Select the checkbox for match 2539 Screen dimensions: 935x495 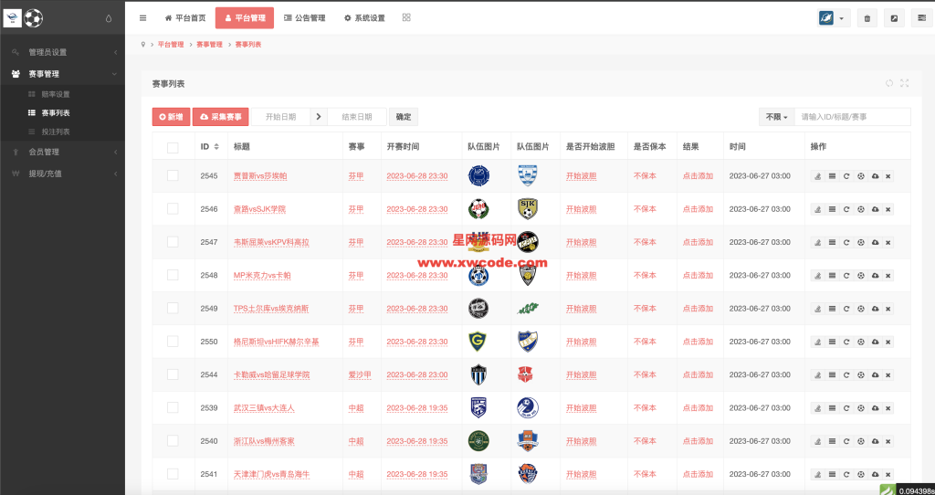click(x=173, y=408)
